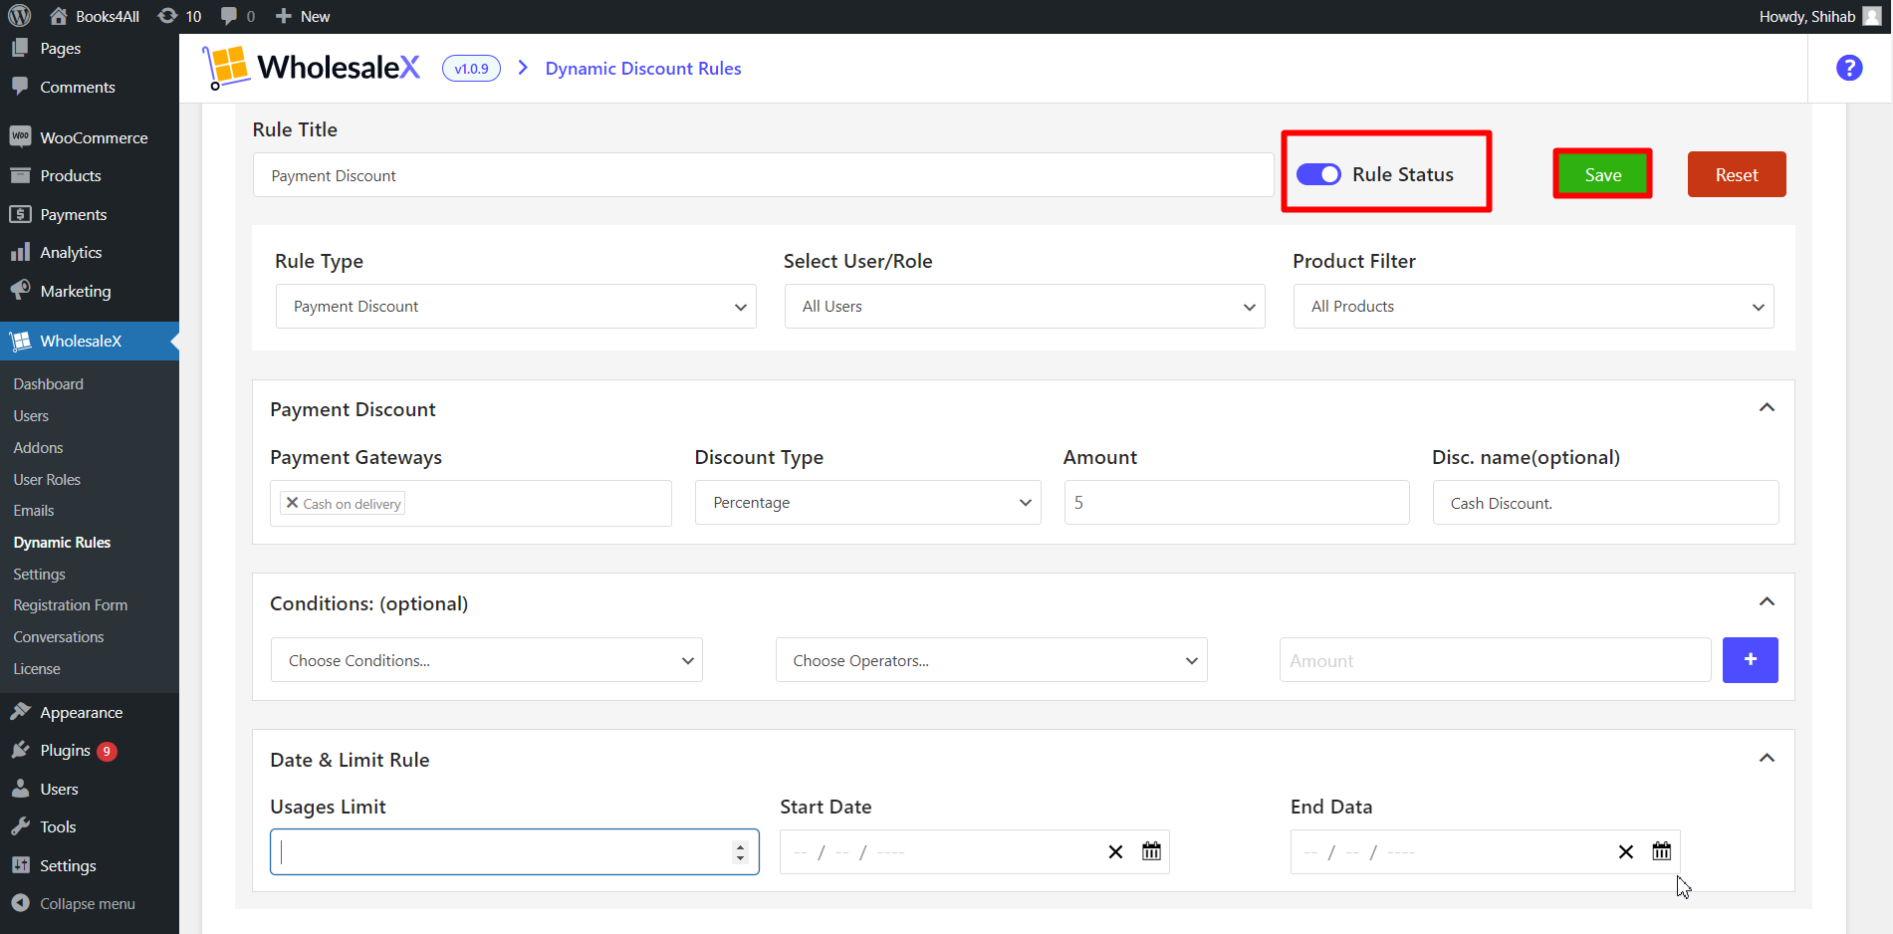Open the comments bubble icon in admin bar
1893x934 pixels.
[x=229, y=16]
